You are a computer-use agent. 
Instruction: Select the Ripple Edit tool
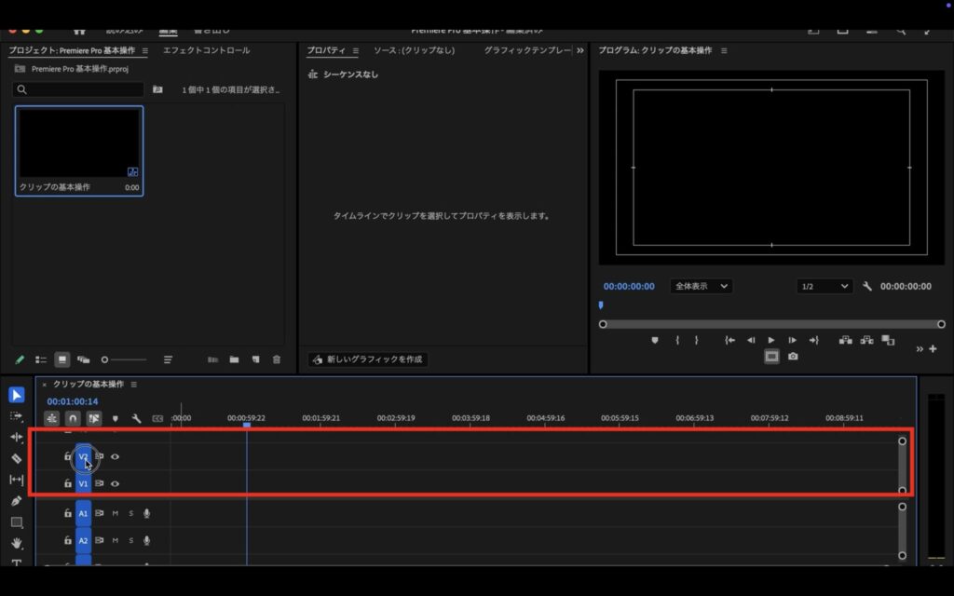(17, 438)
